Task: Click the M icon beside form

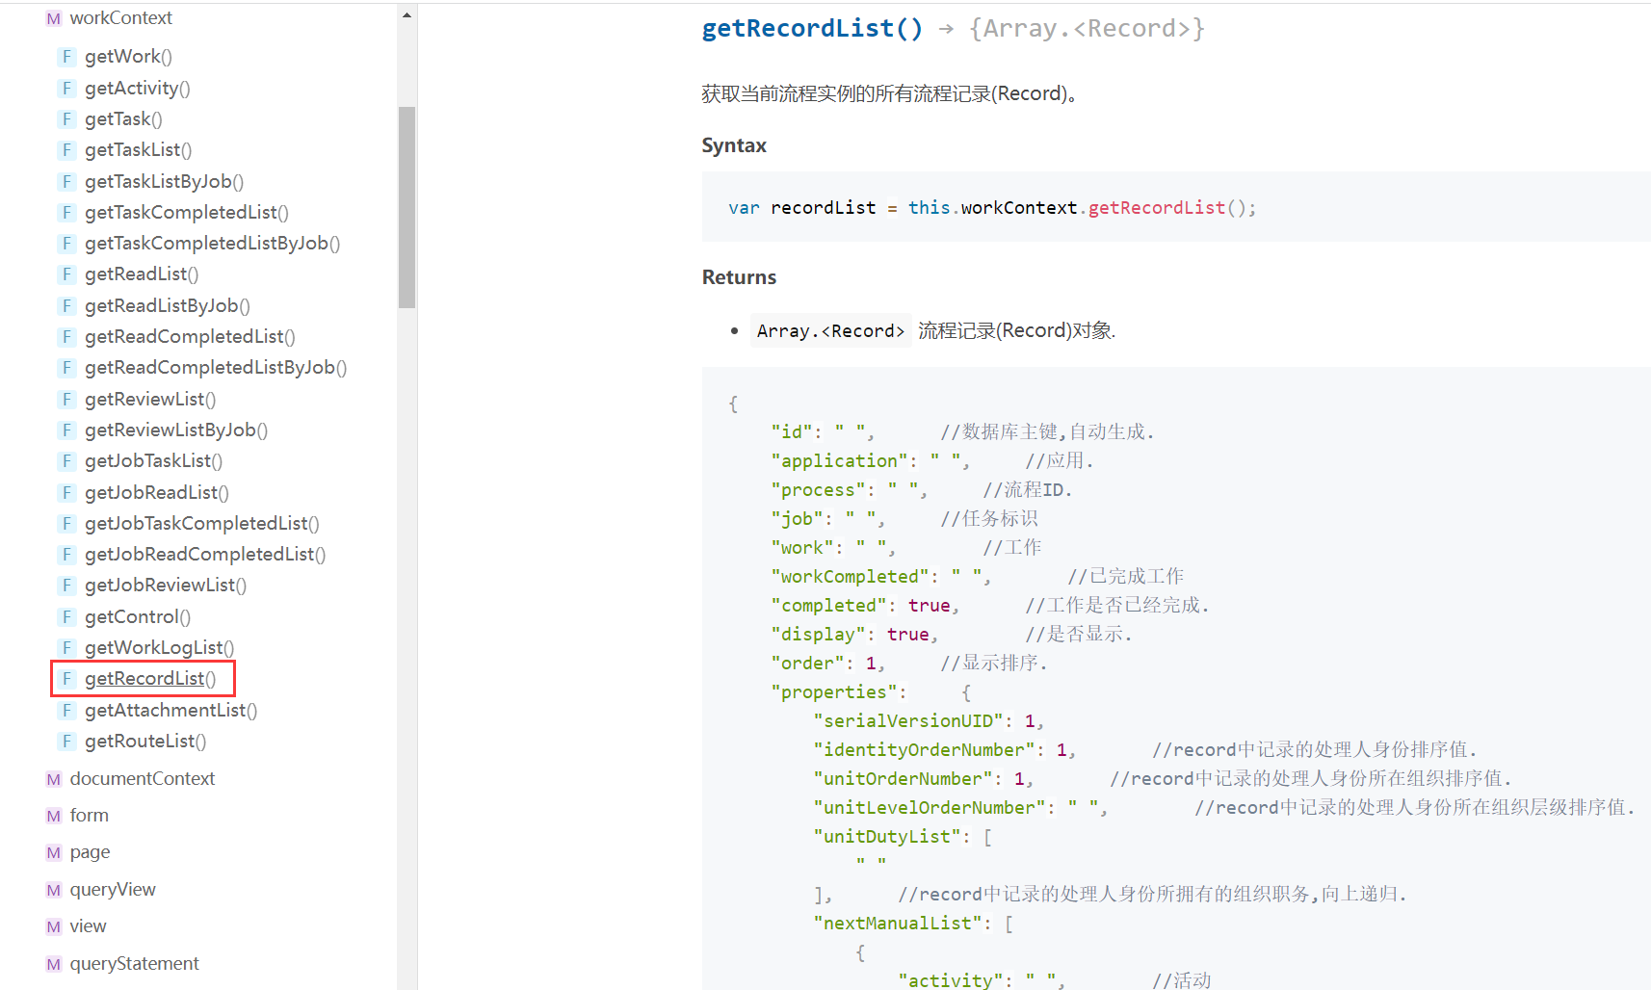Action: pyautogui.click(x=54, y=816)
